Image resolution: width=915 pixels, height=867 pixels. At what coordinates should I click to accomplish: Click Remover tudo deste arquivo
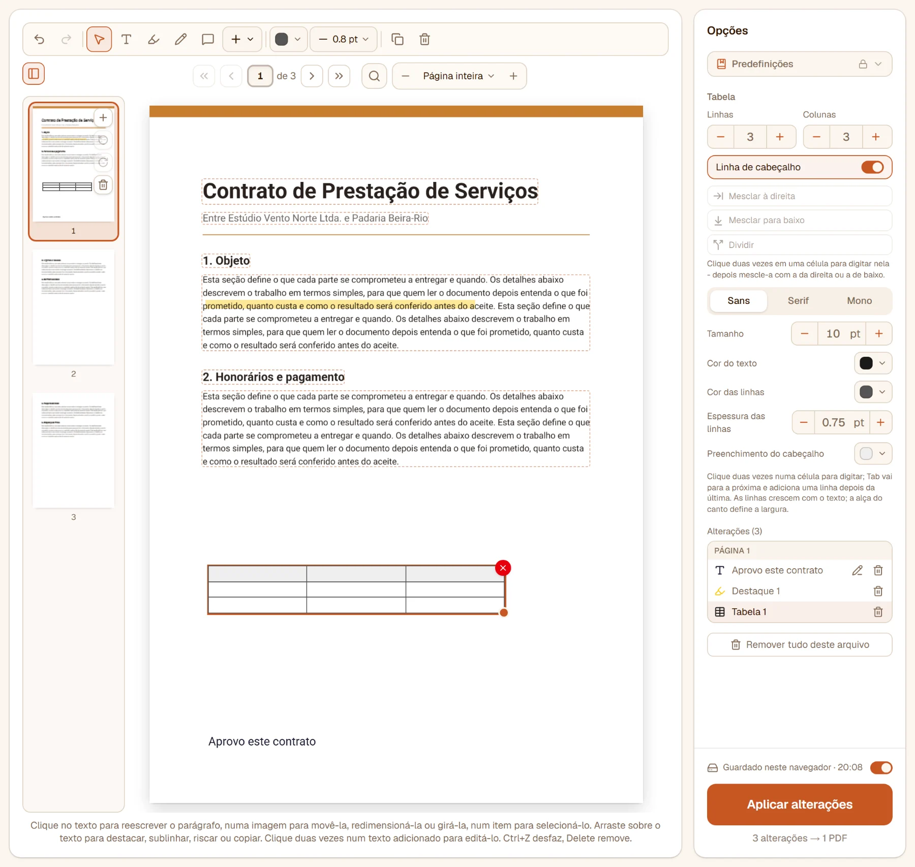click(x=799, y=644)
